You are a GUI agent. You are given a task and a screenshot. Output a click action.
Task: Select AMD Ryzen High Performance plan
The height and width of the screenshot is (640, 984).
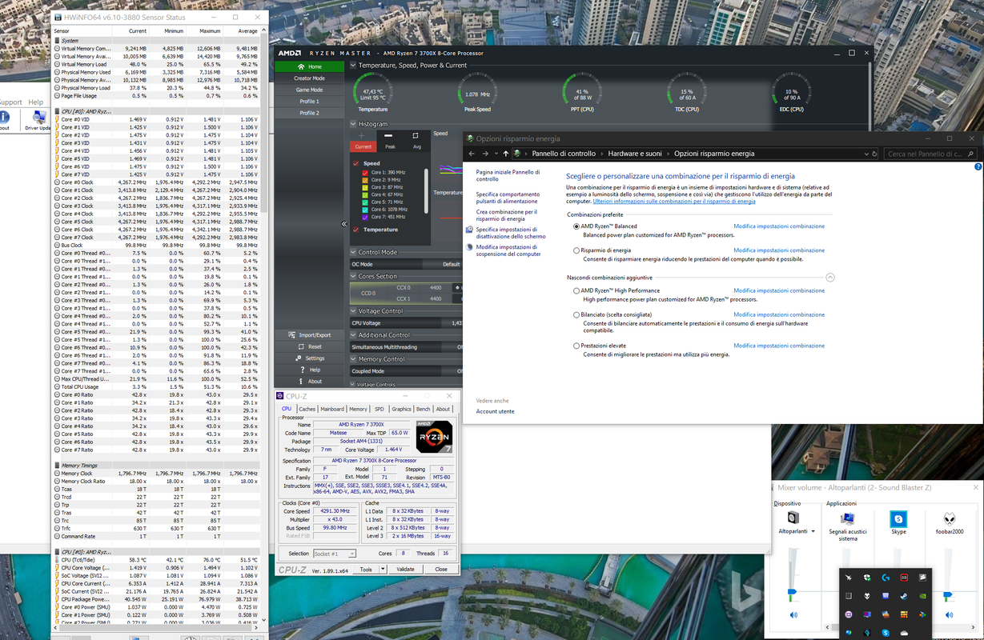click(576, 291)
